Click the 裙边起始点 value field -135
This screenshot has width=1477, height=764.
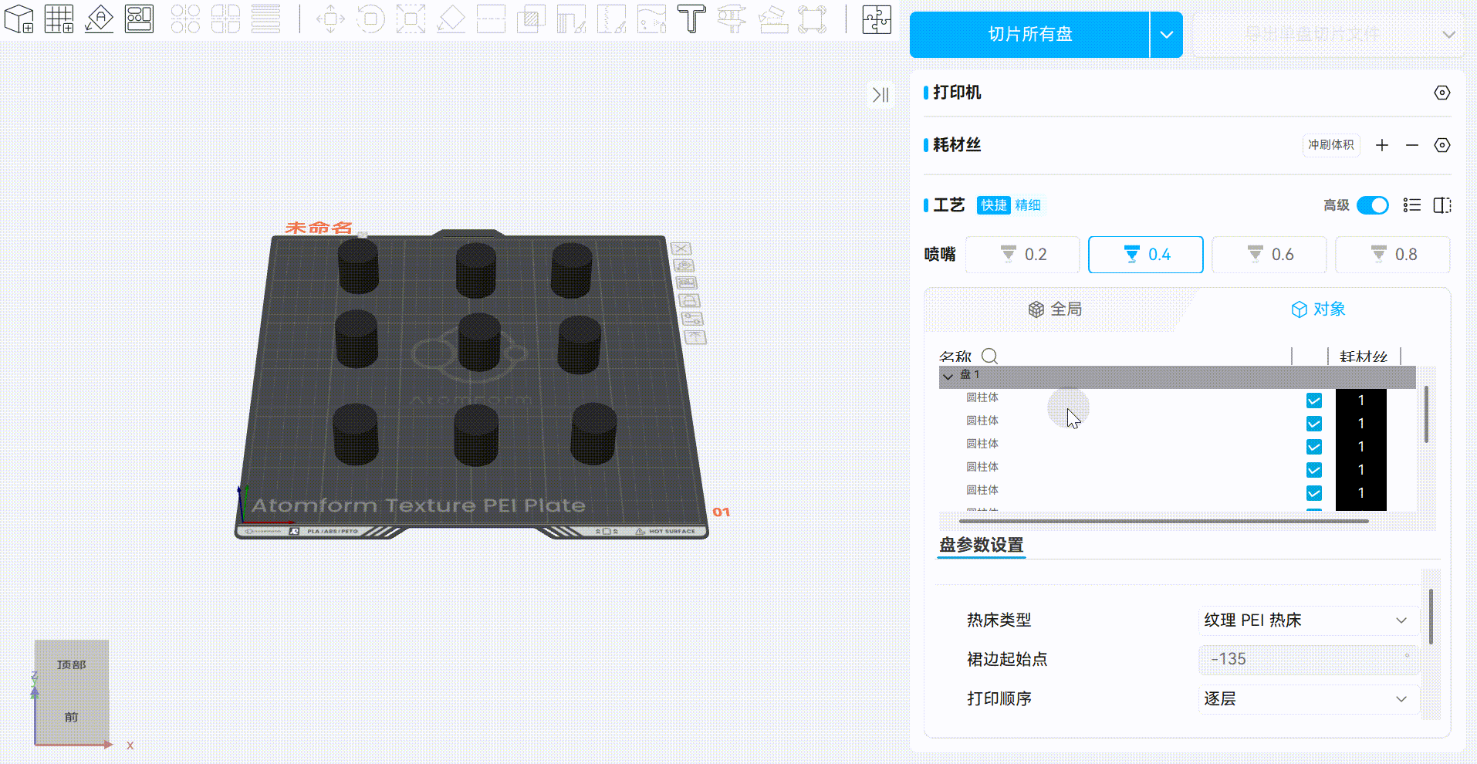coord(1308,660)
